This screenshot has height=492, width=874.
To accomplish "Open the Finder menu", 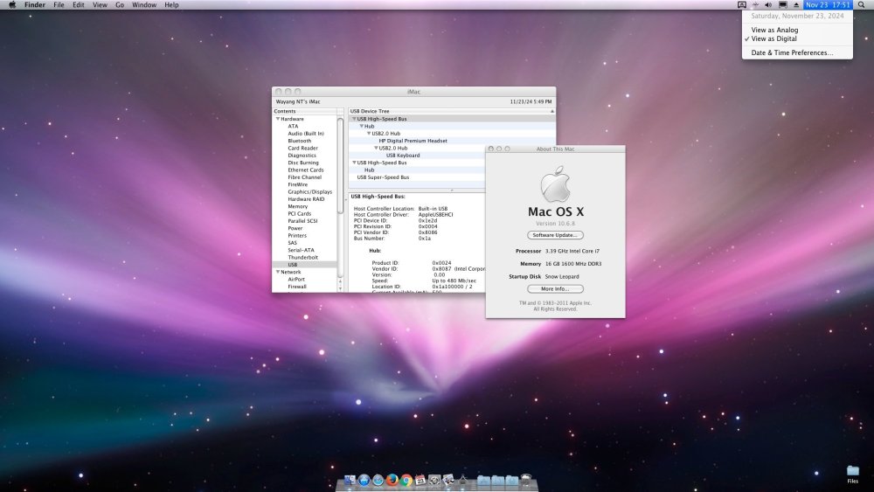I will (35, 4).
